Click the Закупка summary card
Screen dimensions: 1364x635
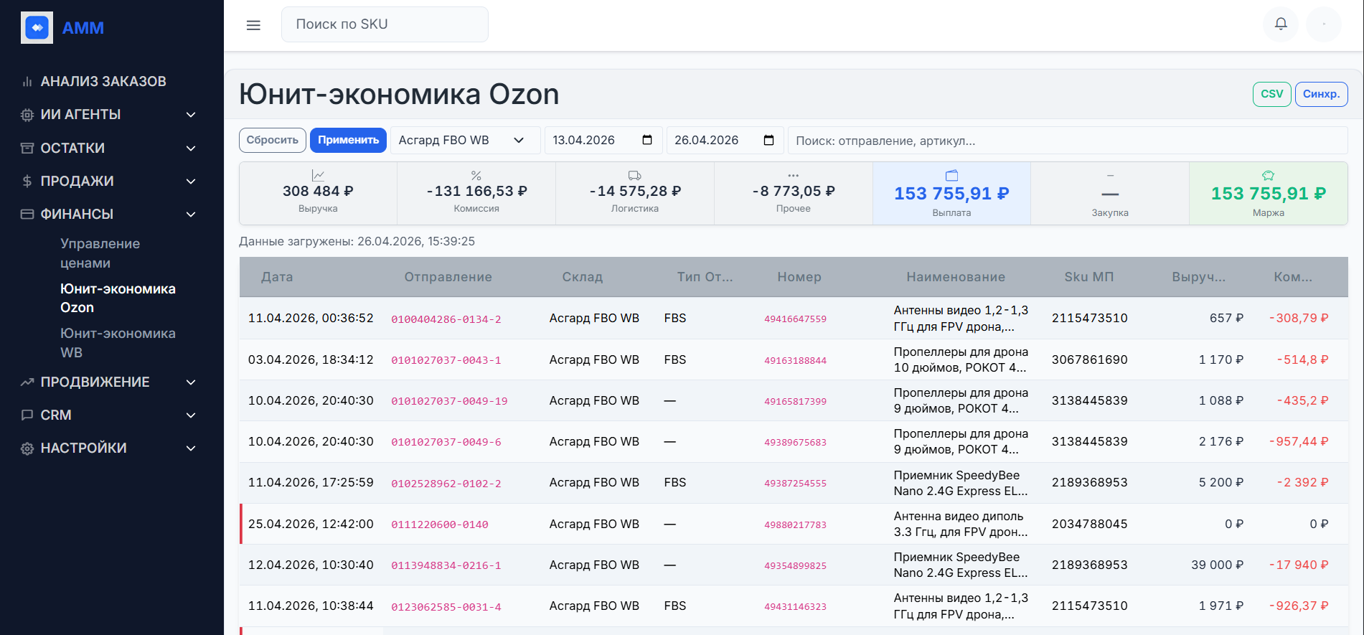[x=1110, y=194]
